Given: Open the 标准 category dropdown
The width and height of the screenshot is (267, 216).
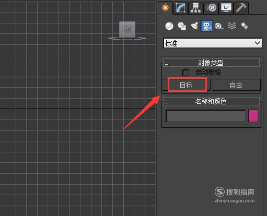Looking at the screenshot, I should click(213, 43).
